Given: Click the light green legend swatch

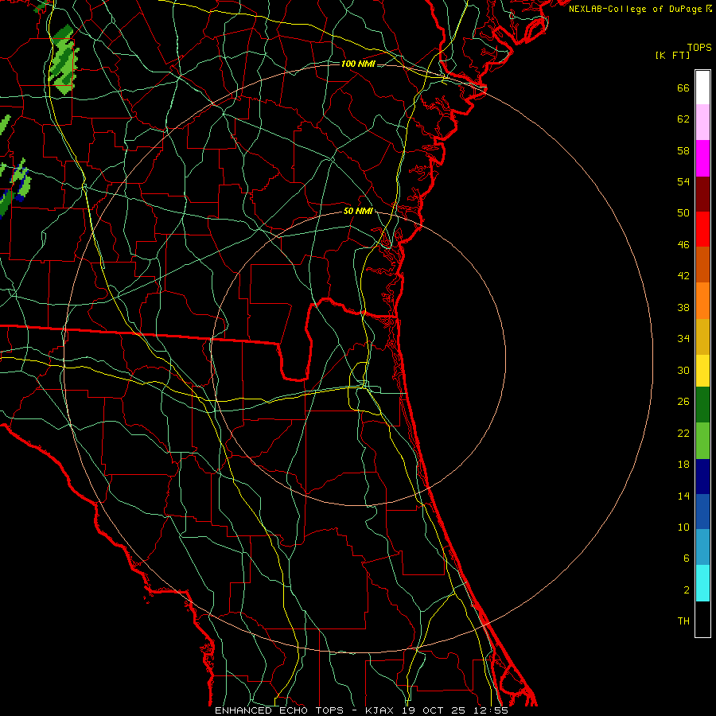Looking at the screenshot, I should 702,441.
